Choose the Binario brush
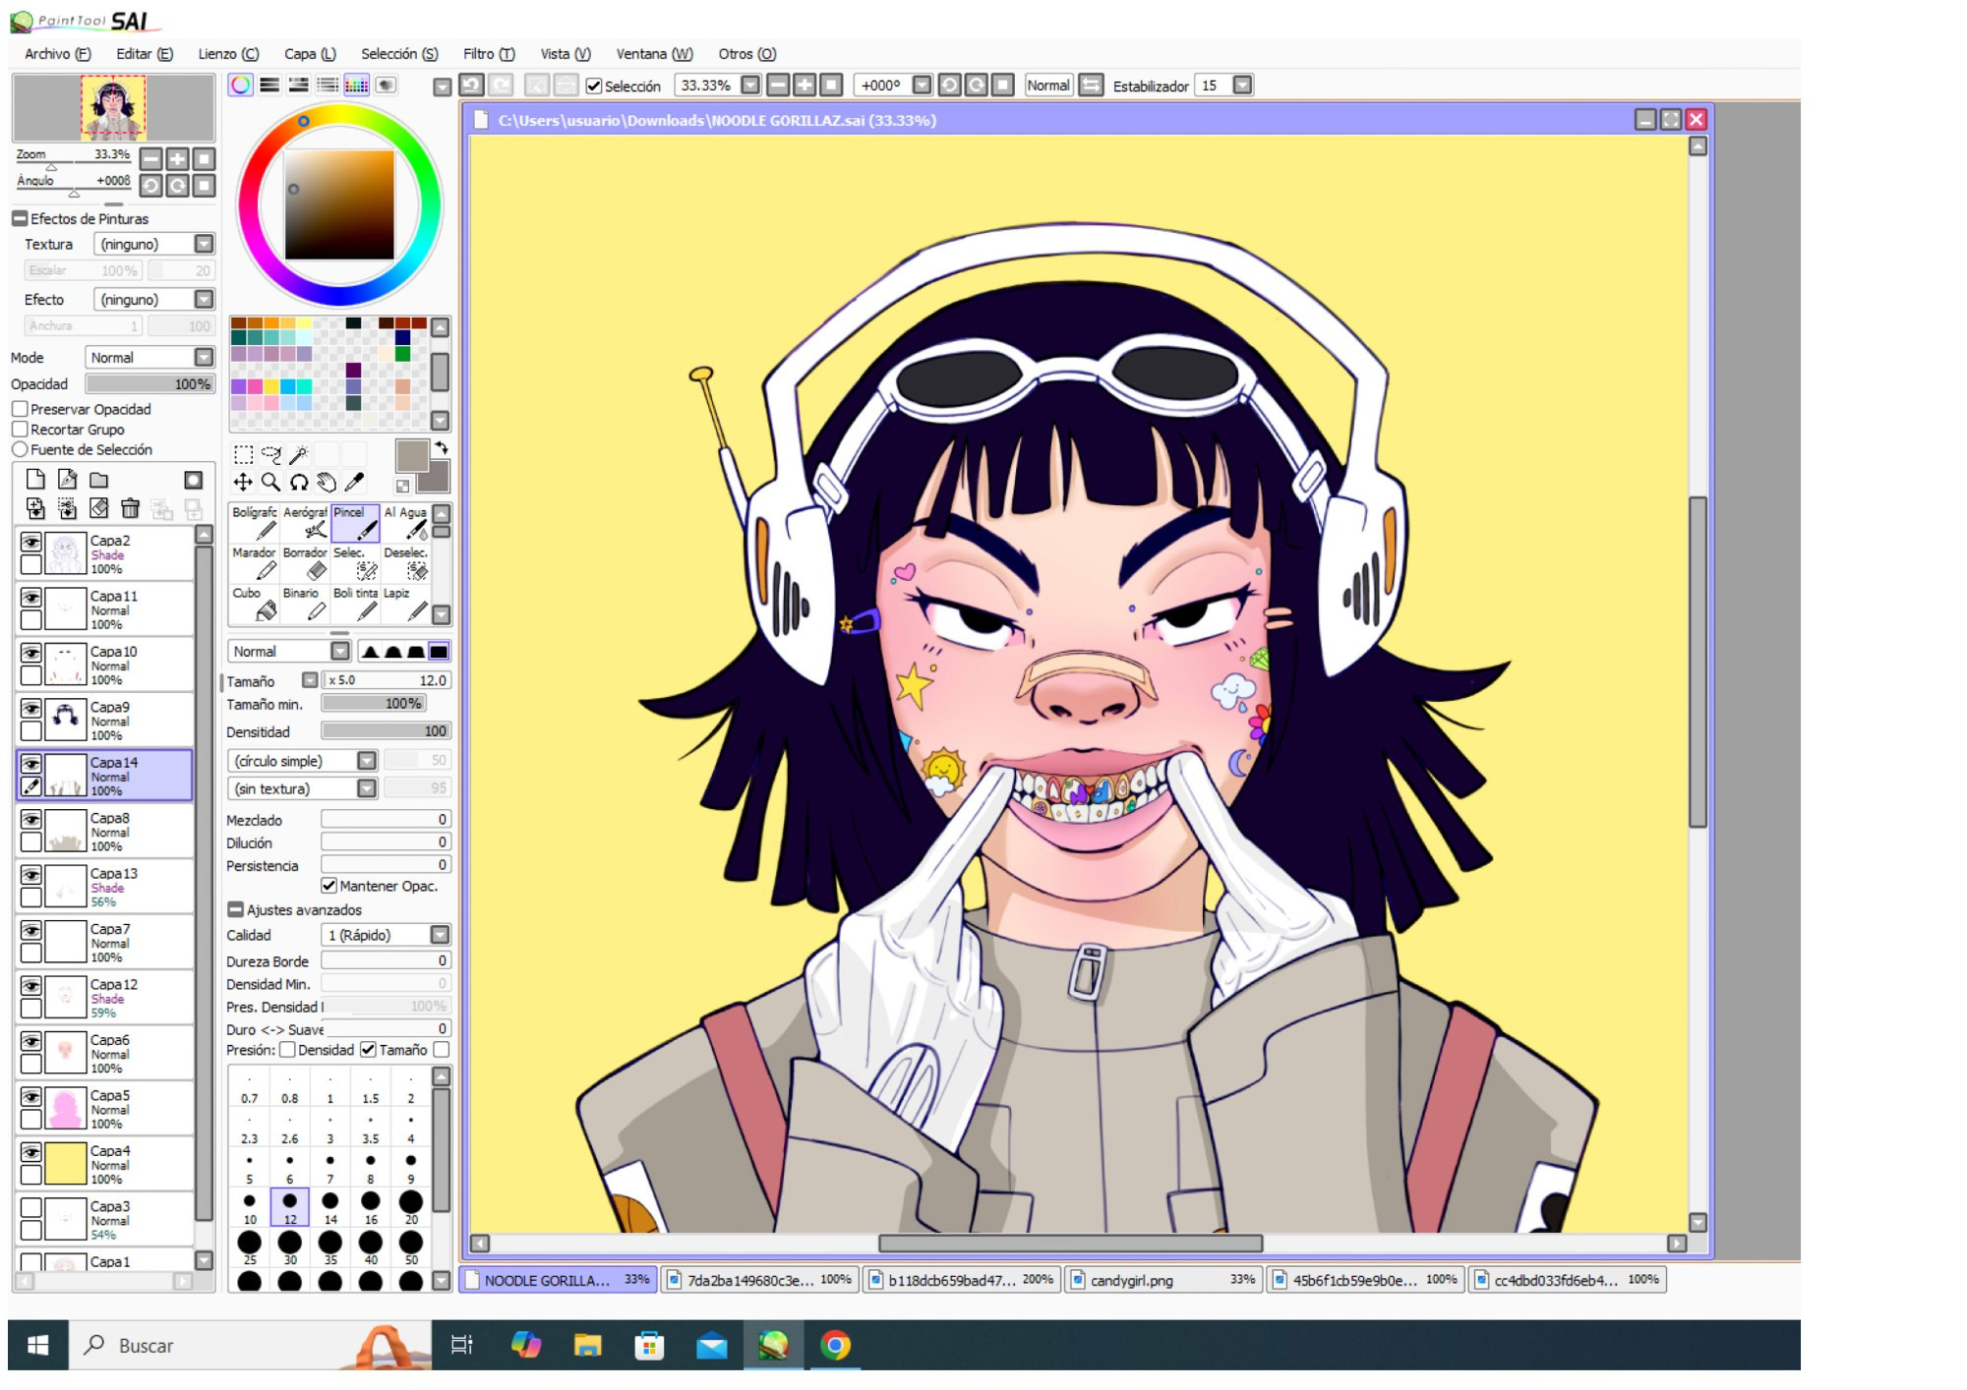 (305, 604)
